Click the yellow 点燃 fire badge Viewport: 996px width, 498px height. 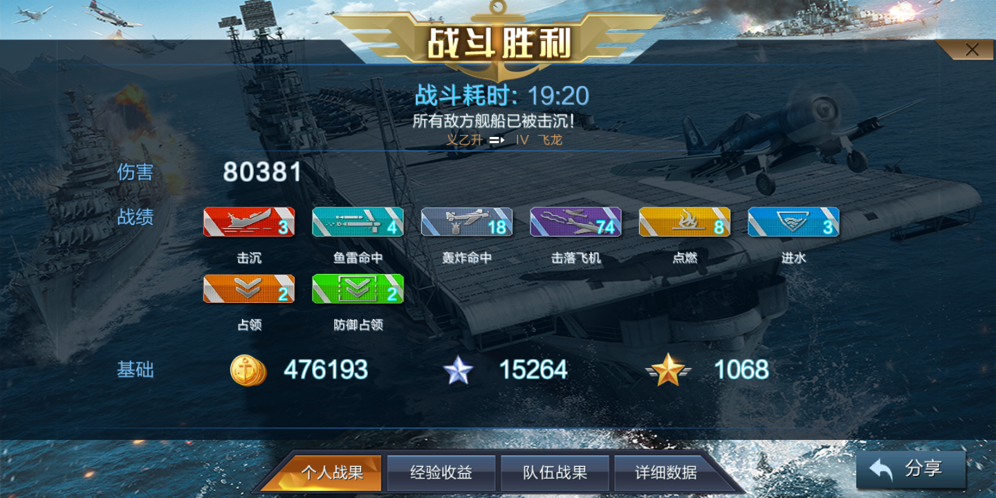685,221
